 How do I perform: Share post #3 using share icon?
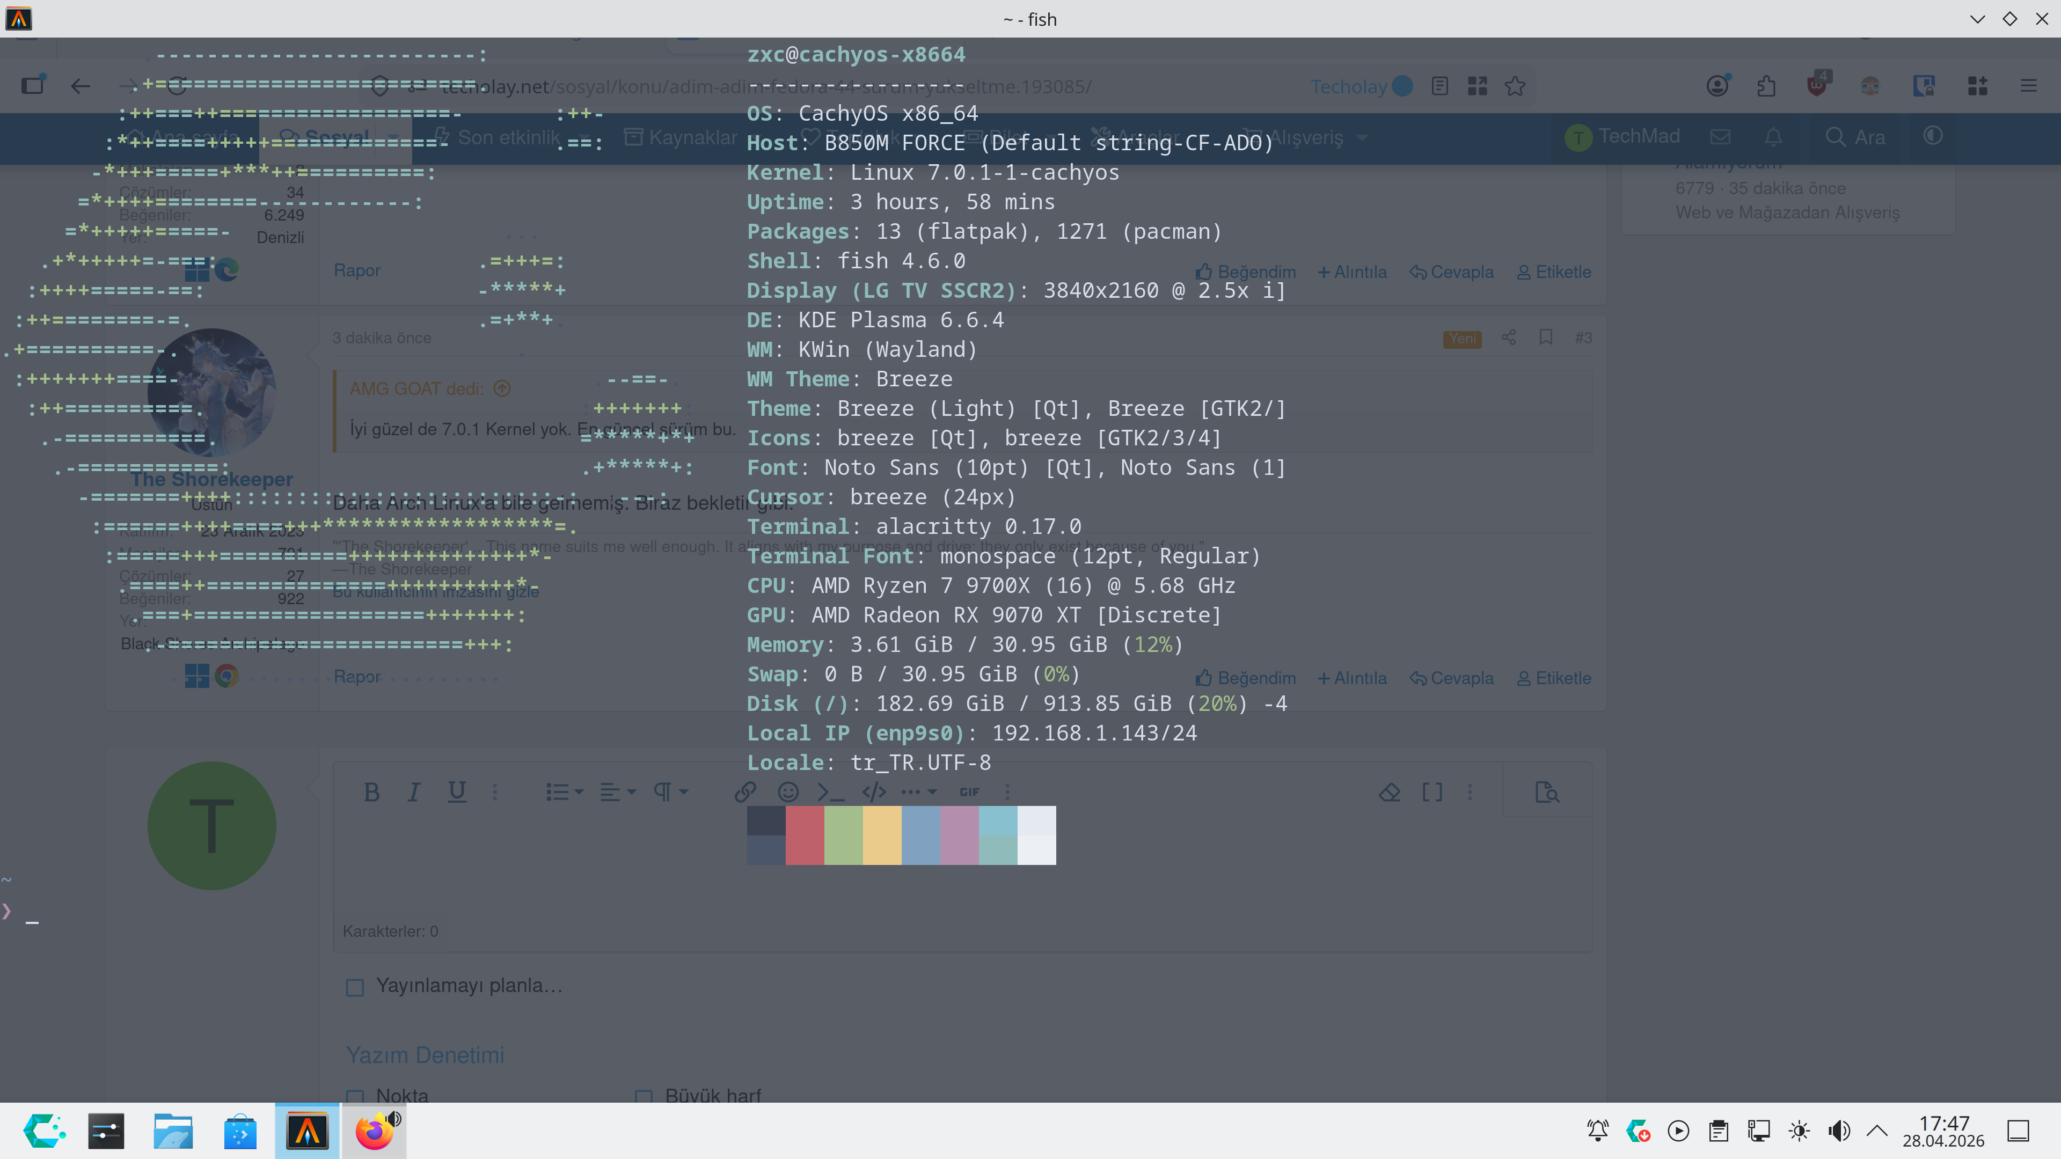pos(1509,337)
